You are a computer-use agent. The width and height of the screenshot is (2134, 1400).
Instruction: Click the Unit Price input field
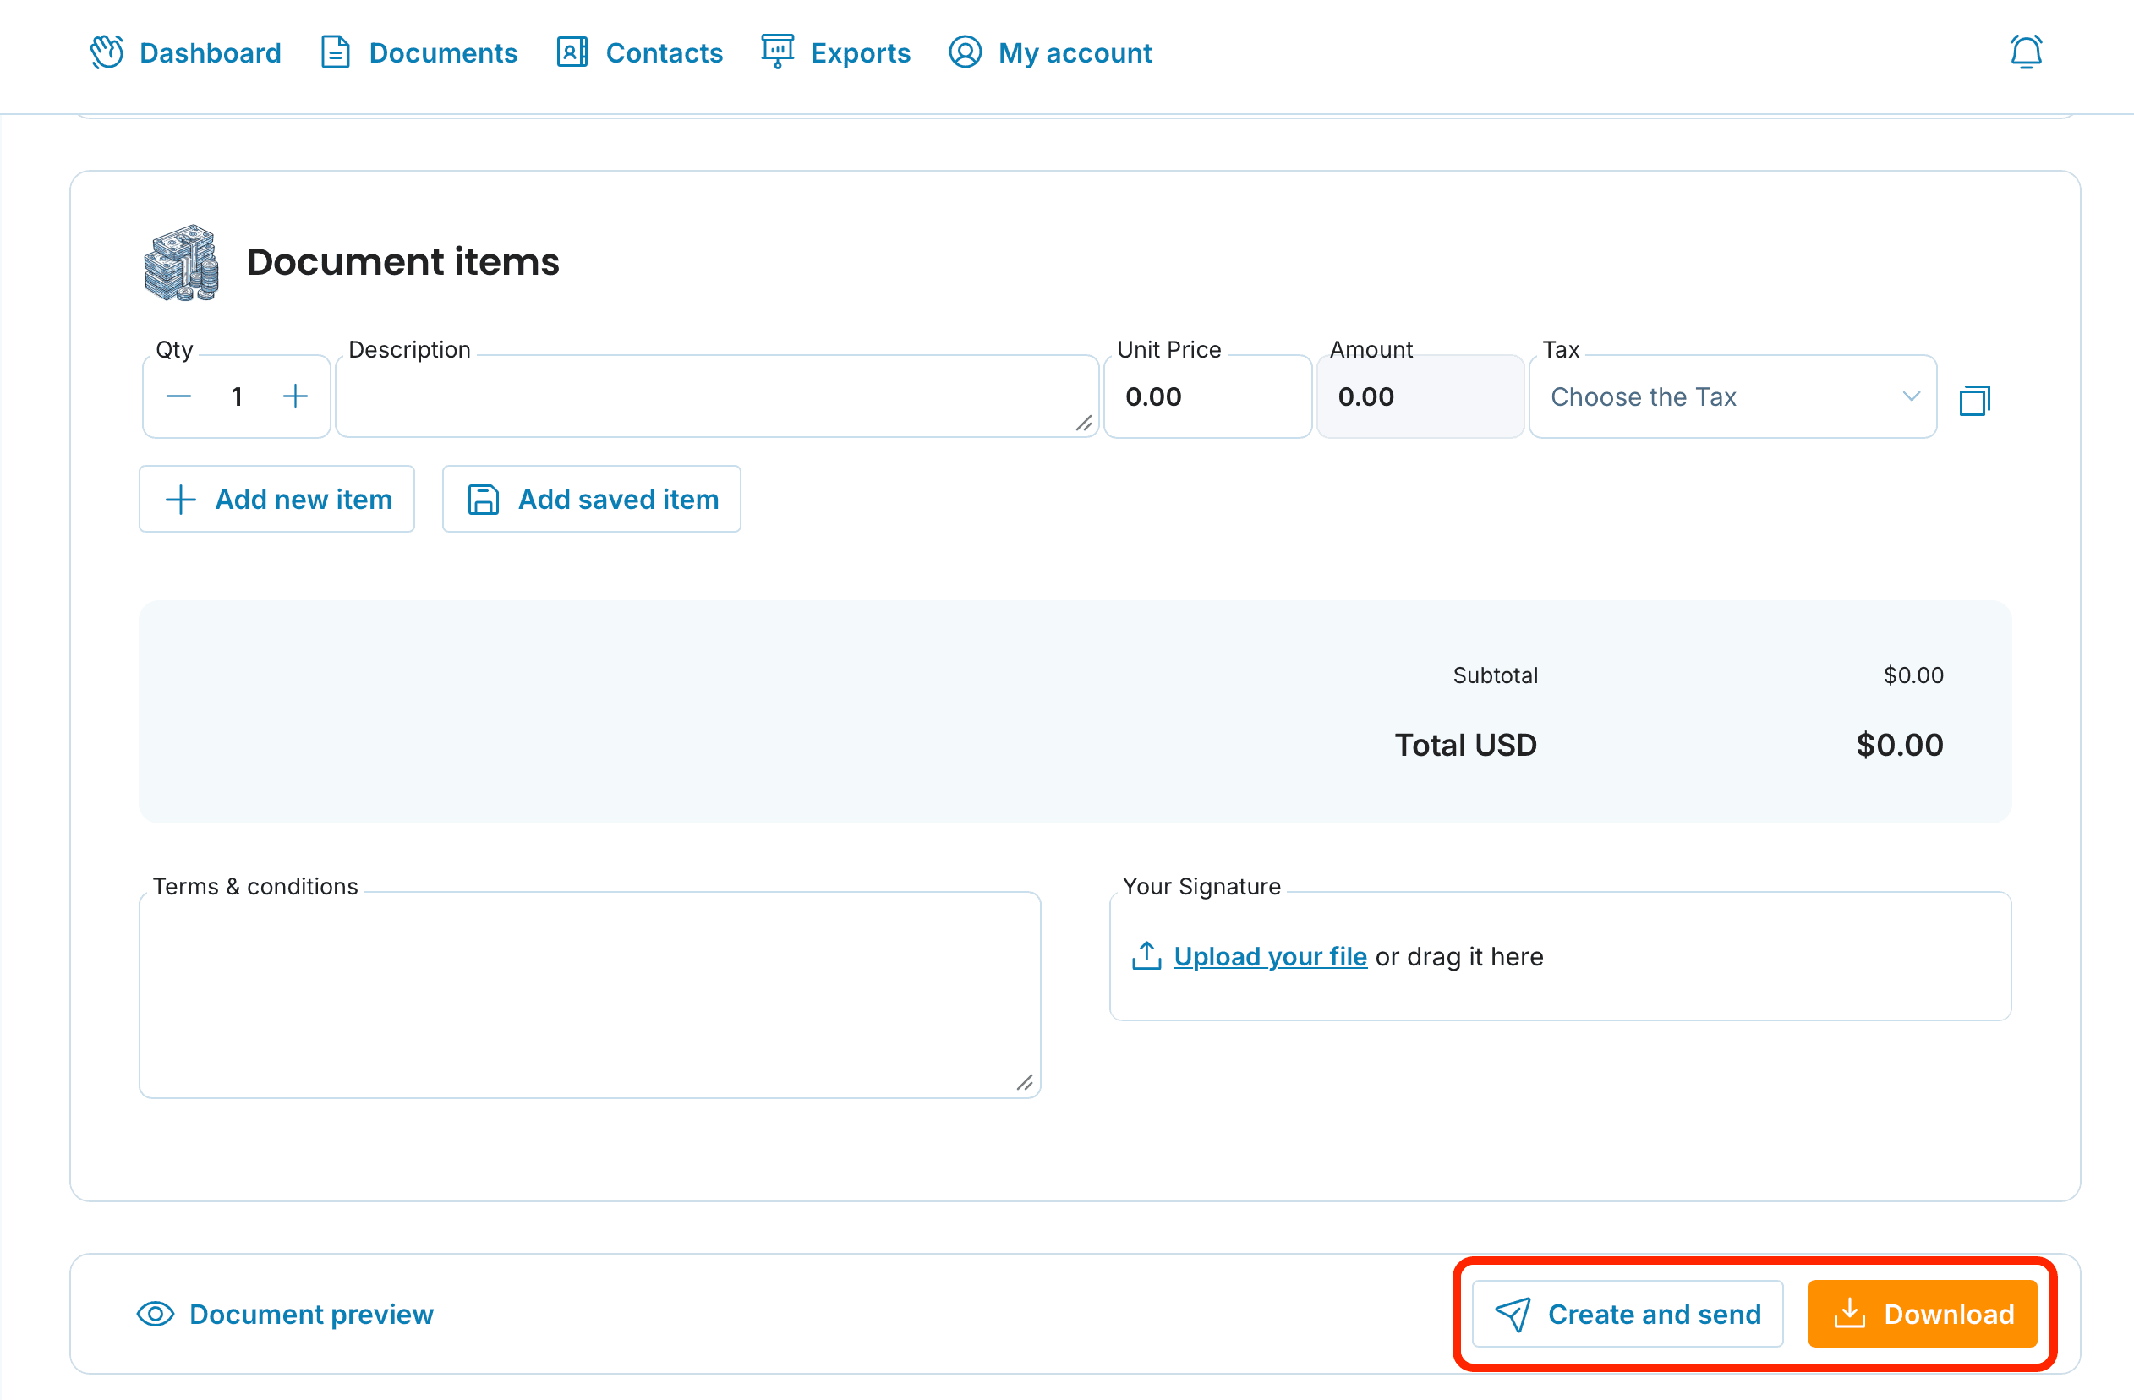point(1207,396)
